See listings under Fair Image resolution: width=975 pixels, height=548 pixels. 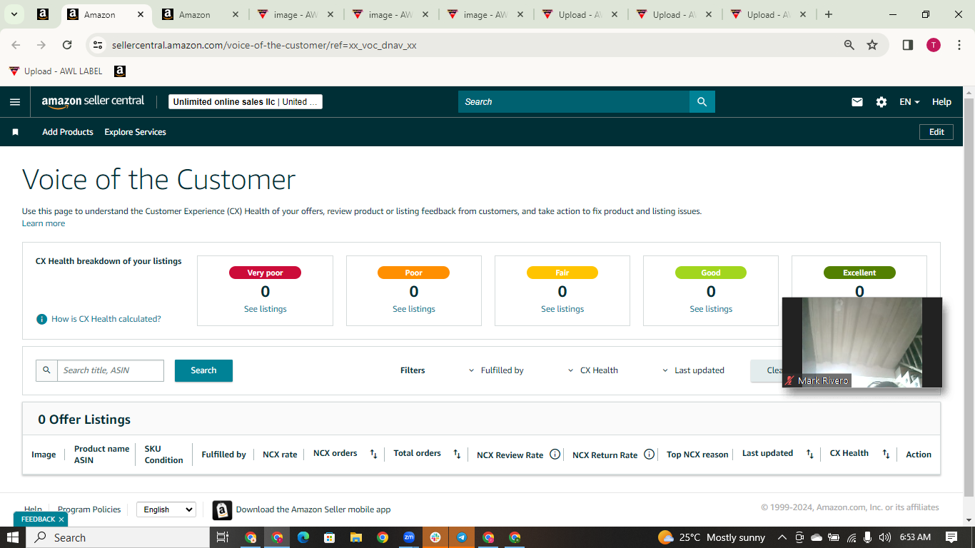(562, 309)
